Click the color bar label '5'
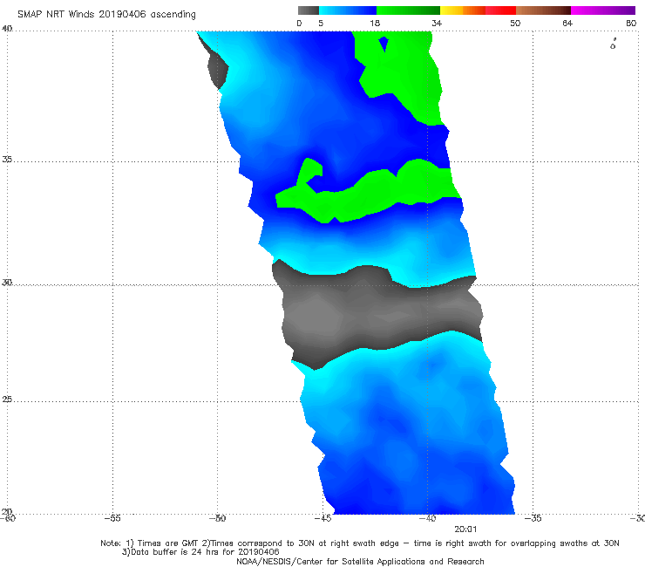 [x=321, y=23]
